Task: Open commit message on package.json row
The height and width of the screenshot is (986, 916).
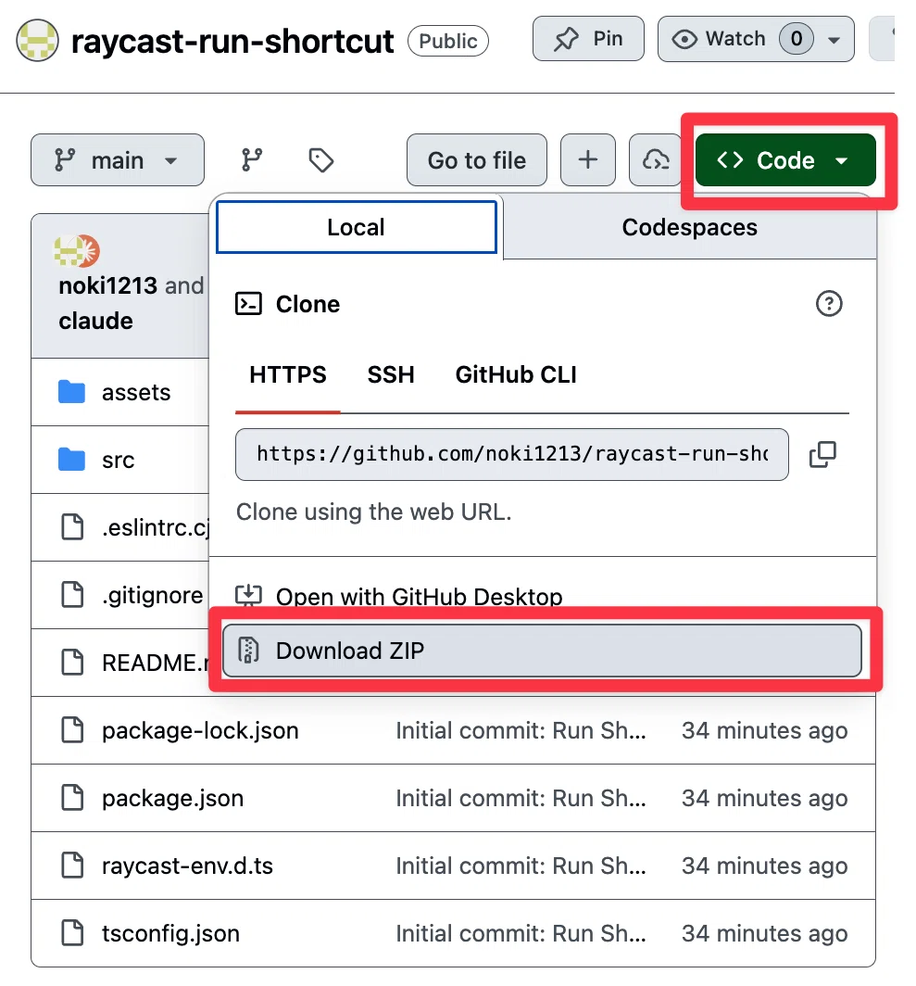Action: point(521,798)
